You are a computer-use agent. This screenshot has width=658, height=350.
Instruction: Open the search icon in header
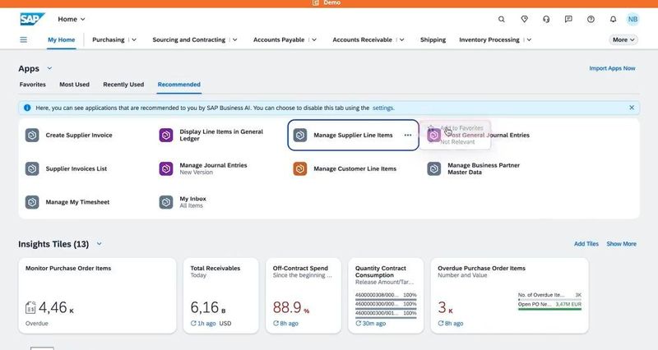point(502,19)
